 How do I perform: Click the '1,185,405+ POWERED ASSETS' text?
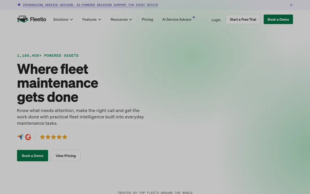48,56
